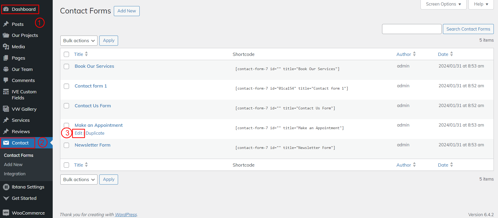This screenshot has width=498, height=218.
Task: Open the Integration submenu item
Action: (15, 174)
